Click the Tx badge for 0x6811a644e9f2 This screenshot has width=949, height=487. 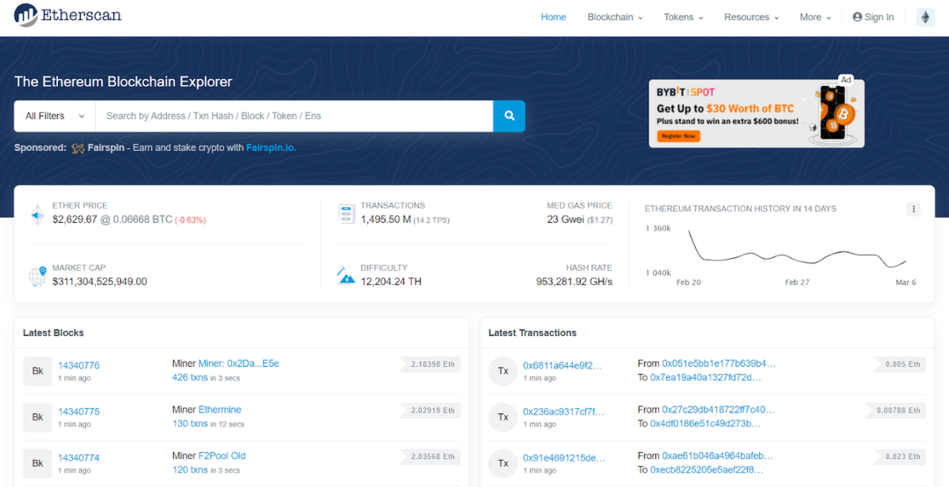pos(503,371)
